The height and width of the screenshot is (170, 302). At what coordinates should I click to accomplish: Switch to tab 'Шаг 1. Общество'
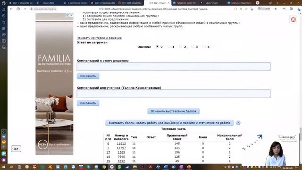(21, 3)
